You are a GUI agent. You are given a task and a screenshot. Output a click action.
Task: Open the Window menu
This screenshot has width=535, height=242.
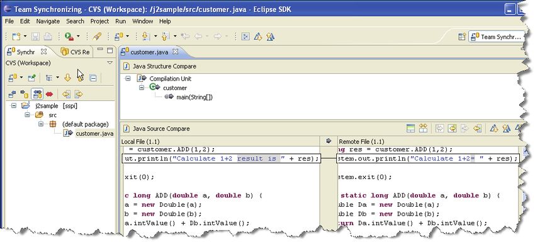click(x=143, y=21)
